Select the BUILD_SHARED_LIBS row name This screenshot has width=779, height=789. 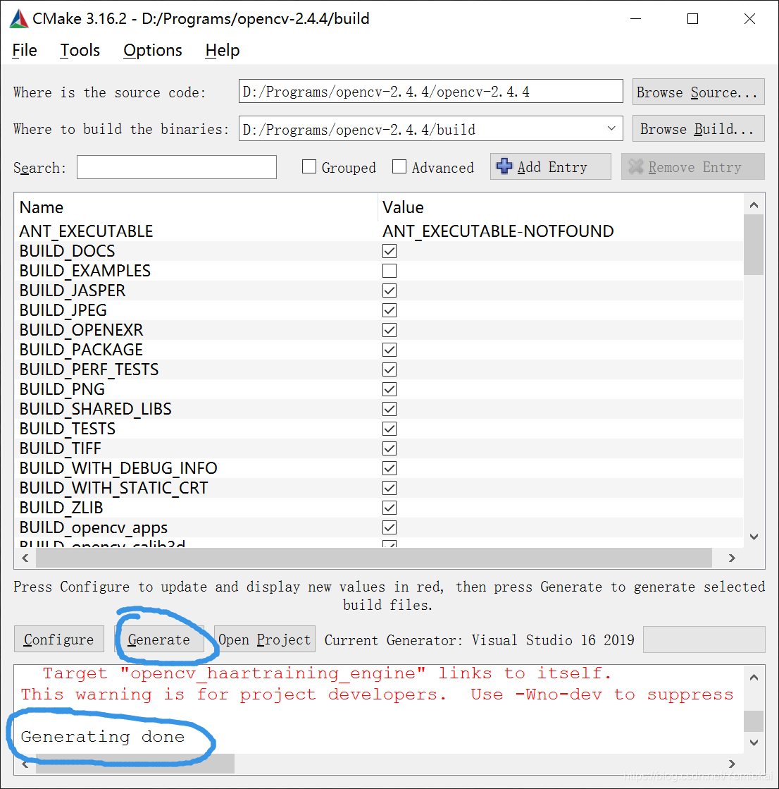(96, 409)
